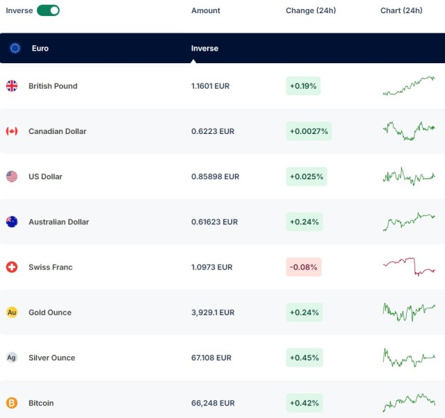
Task: Click the +0.45% Silver Ounce change badge
Action: pos(305,358)
